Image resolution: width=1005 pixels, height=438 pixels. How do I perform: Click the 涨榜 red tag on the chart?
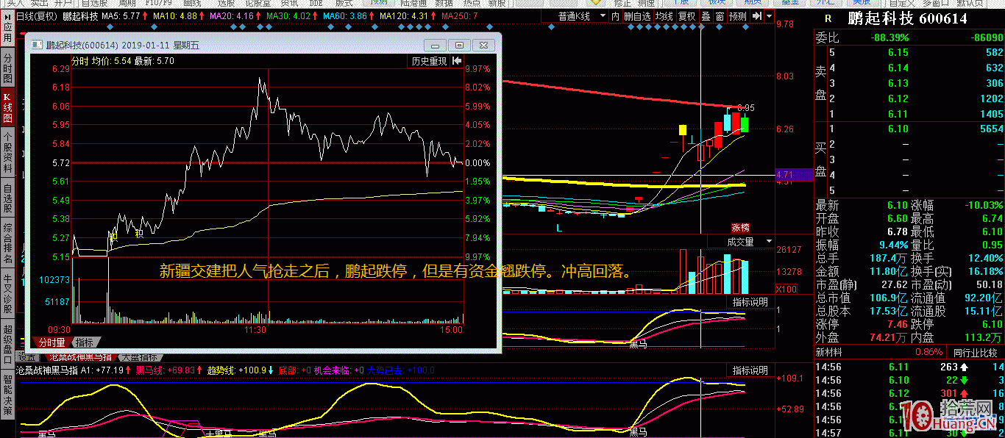tap(739, 228)
